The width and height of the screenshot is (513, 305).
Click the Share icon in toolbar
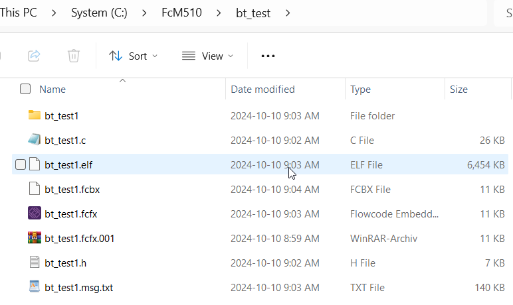[34, 56]
